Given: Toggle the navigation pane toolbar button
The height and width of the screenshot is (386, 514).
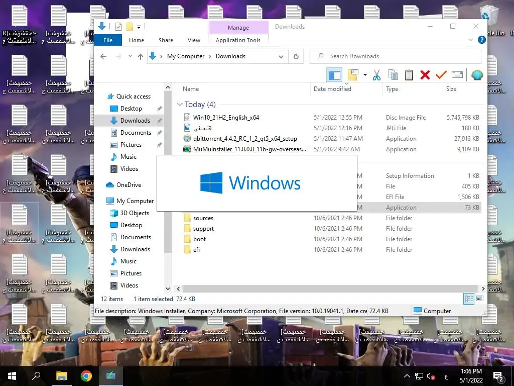Looking at the screenshot, I should click(334, 75).
